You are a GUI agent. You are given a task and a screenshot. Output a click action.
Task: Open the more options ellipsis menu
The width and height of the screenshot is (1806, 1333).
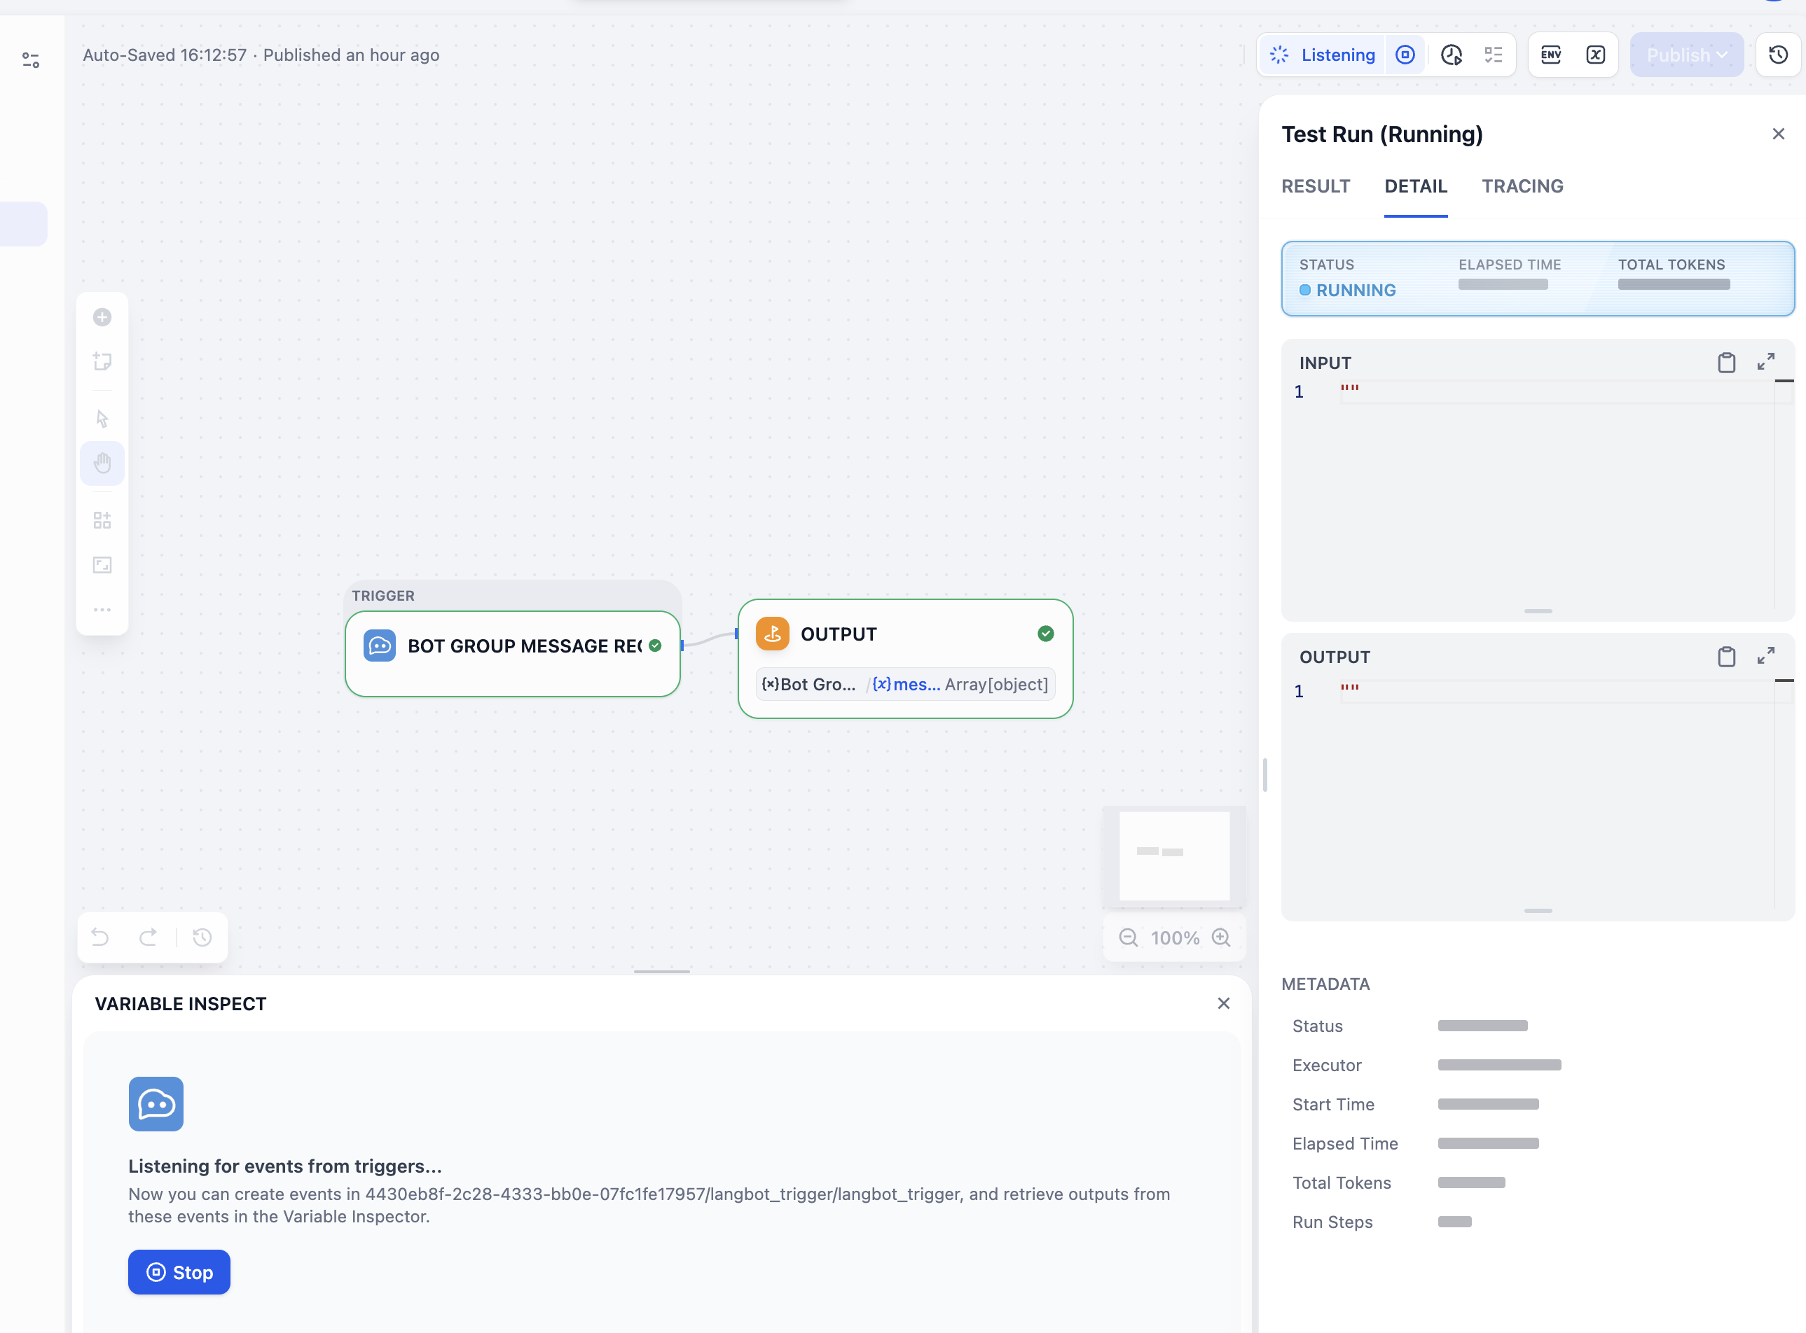[x=102, y=610]
